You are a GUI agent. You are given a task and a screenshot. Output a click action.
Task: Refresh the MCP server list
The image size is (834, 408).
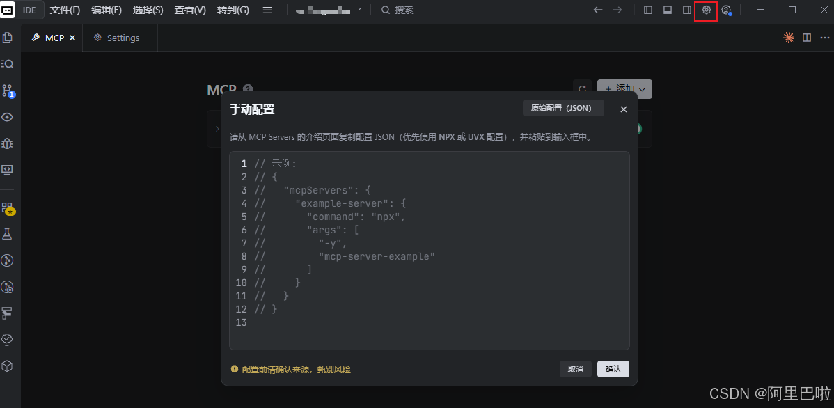click(583, 89)
